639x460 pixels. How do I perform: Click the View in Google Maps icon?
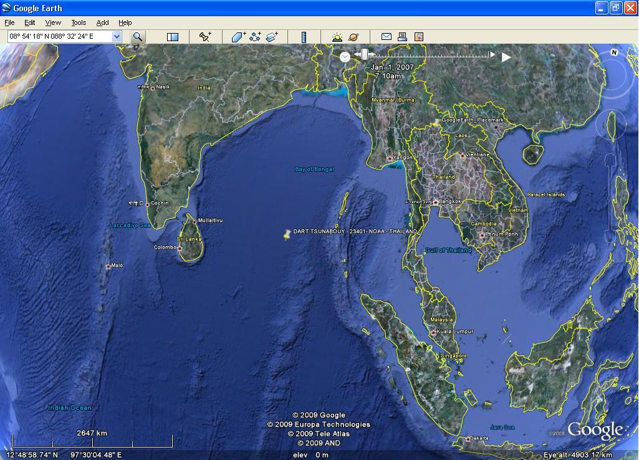[x=419, y=37]
